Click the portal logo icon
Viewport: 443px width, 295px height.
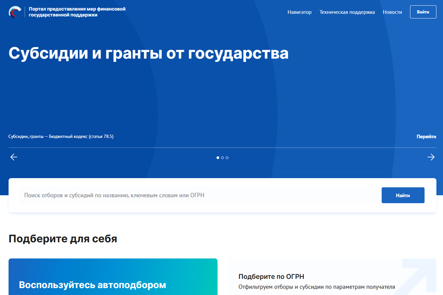click(15, 12)
